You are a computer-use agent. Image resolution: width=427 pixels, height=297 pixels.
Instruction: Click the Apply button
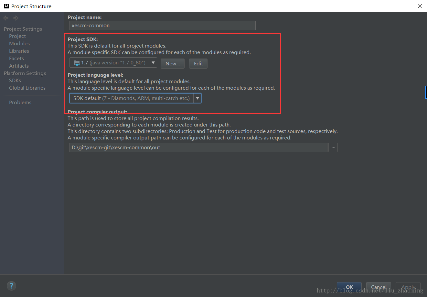pos(408,287)
